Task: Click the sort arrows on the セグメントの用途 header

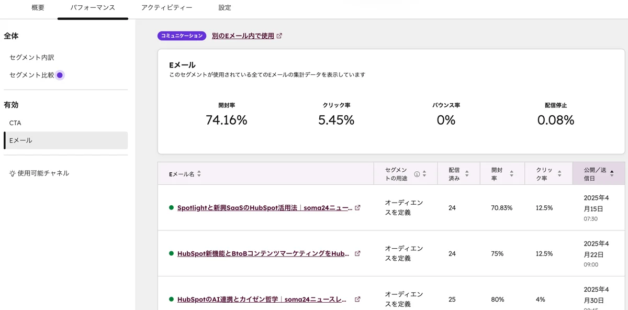Action: 424,173
